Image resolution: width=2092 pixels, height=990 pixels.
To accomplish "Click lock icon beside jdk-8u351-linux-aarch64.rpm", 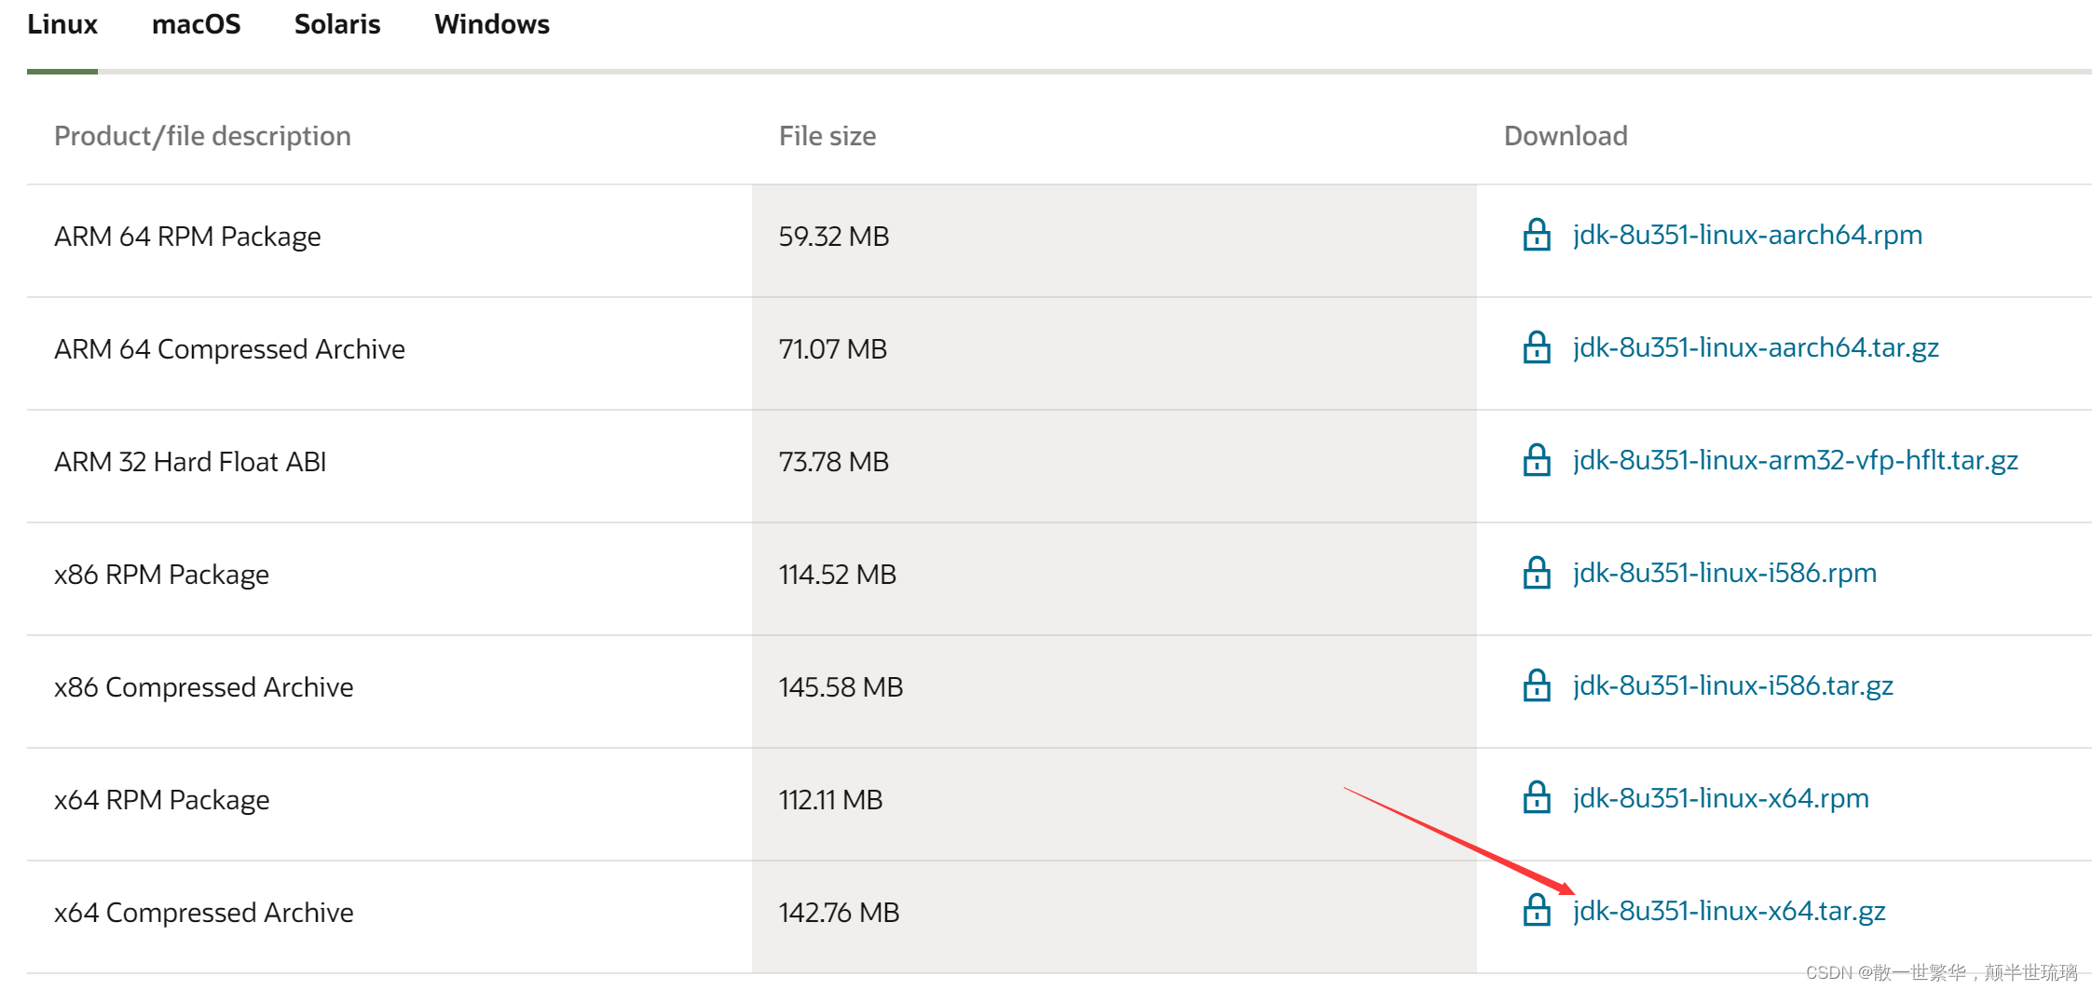I will pyautogui.click(x=1537, y=235).
